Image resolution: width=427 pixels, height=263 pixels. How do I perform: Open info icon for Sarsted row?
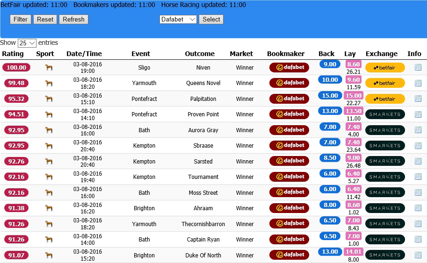point(418,161)
